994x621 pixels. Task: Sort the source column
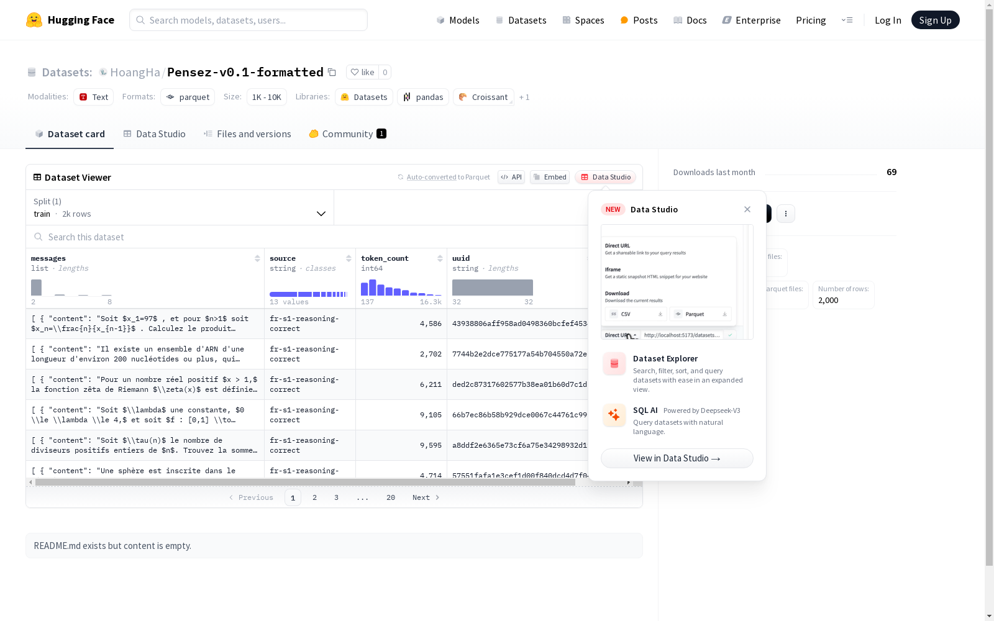click(349, 258)
